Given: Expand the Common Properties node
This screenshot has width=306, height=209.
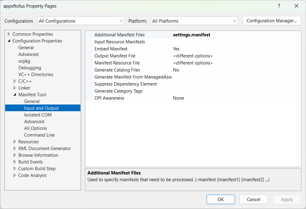Looking at the screenshot, I should [x=9, y=34].
